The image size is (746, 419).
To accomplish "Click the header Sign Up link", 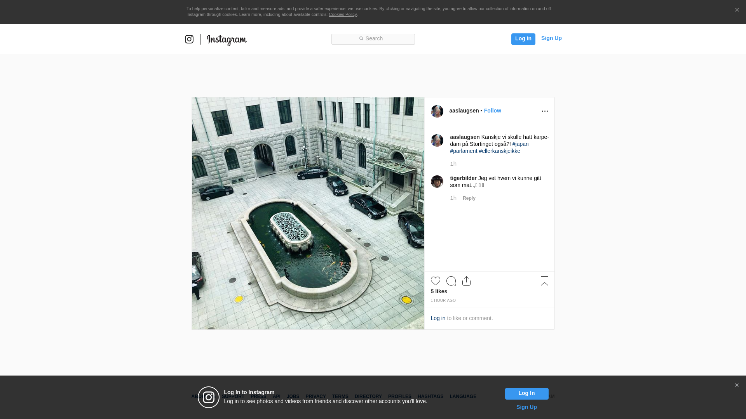I will 551,38.
